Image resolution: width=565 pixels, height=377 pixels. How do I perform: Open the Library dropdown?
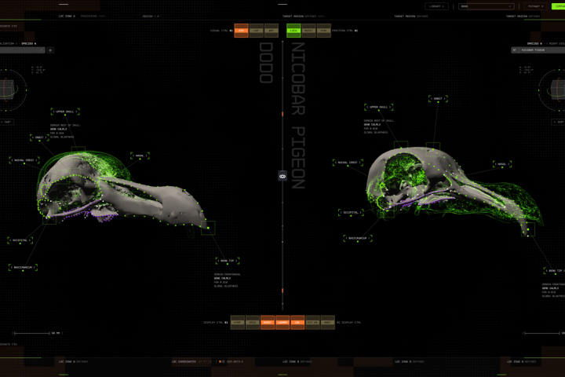click(x=436, y=6)
